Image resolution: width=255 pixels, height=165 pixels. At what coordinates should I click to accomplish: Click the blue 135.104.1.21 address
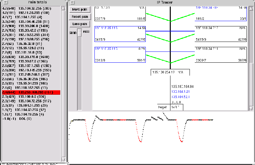click(181, 91)
